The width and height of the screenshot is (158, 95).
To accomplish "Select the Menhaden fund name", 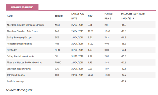I will [12, 50].
